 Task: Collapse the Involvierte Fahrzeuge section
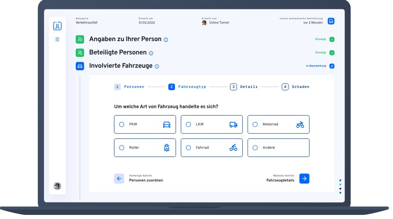pyautogui.click(x=121, y=66)
